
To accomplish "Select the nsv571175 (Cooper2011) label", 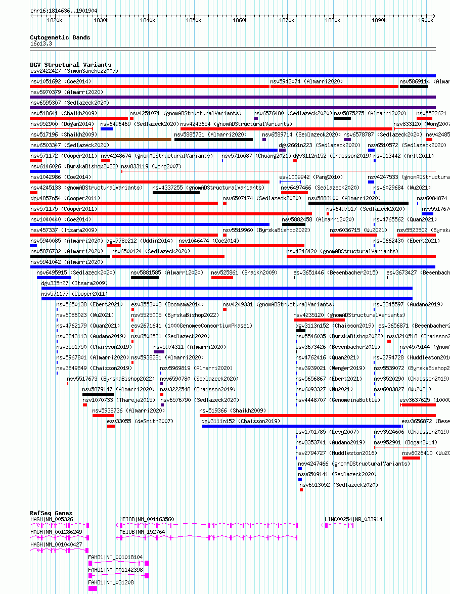I will point(64,209).
